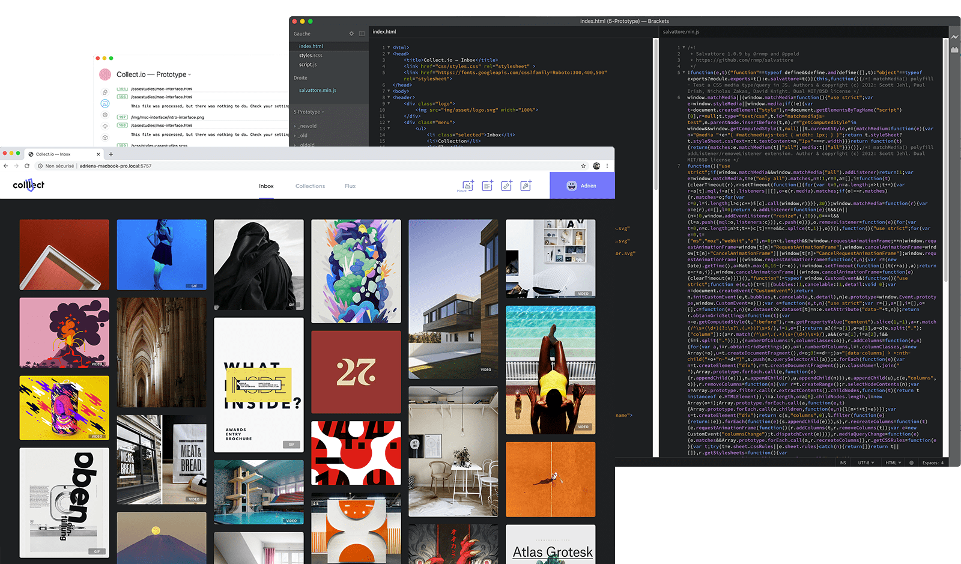Screen dimensions: 961x564
Task: Click the add Picture icon in Collect header
Action: coord(467,186)
